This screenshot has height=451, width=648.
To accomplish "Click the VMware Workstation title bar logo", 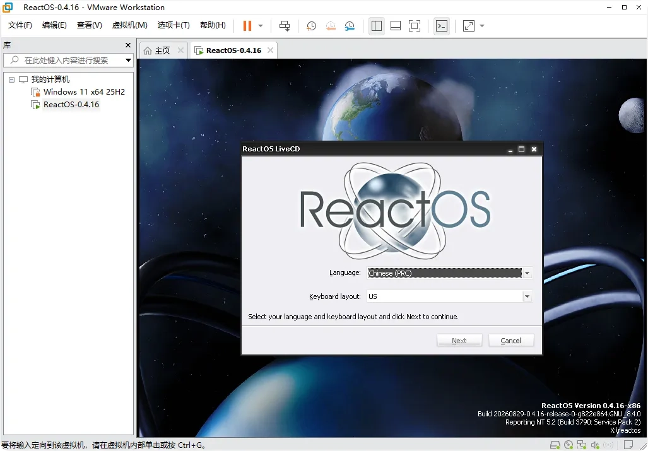I will point(8,7).
